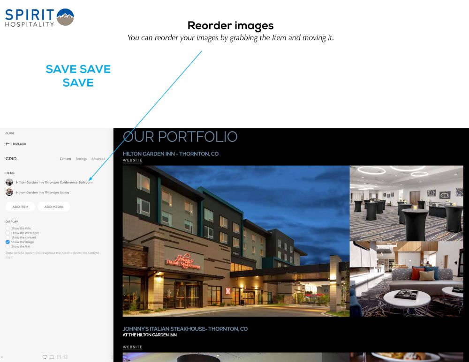The width and height of the screenshot is (469, 362).
Task: Switch to desktop preview mode
Action: click(x=45, y=357)
